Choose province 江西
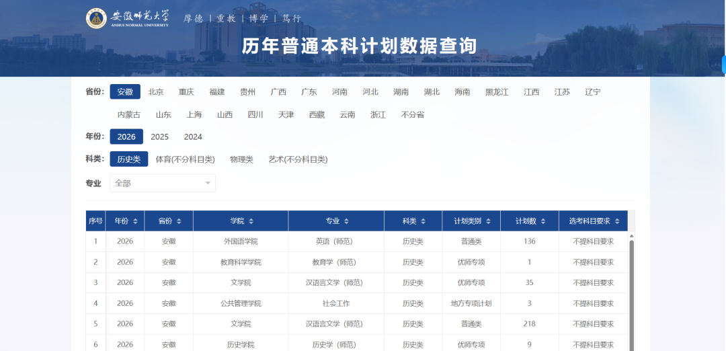This screenshot has height=351, width=726. point(532,91)
